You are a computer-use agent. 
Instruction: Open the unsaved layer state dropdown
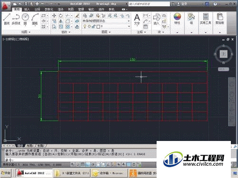point(106,21)
